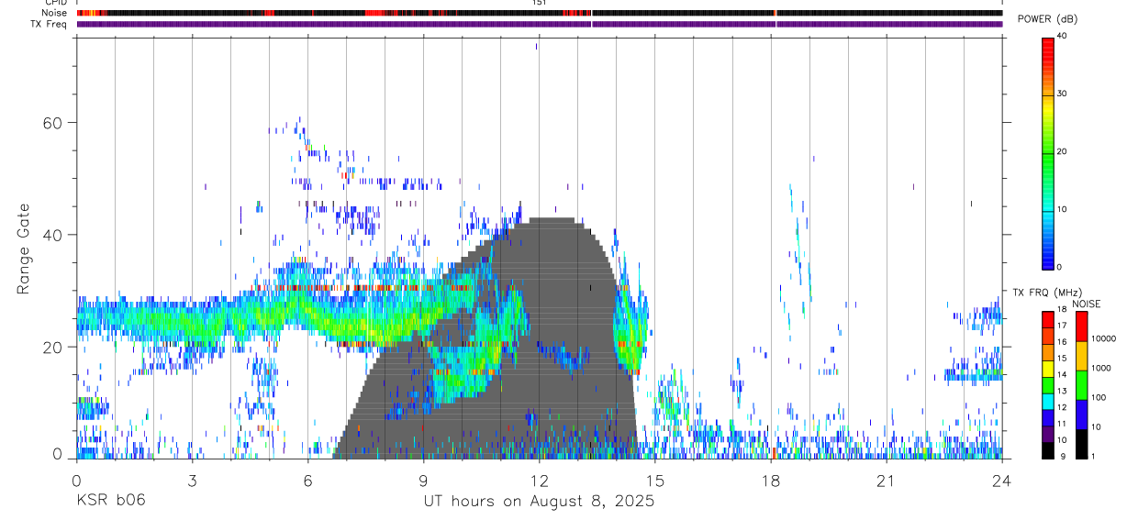1127x520 pixels.
Task: Click the 30 tick label on POWER colorbar
Action: click(x=1061, y=94)
